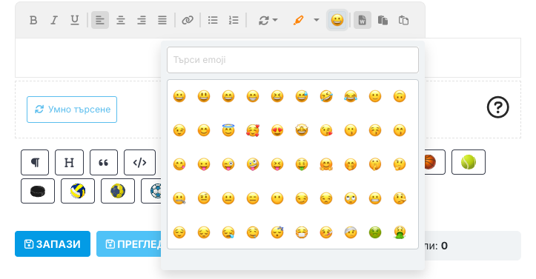
Task: Click the ЗАПАЗИ save button
Action: pos(53,244)
